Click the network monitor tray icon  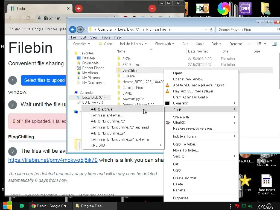[x=244, y=206]
